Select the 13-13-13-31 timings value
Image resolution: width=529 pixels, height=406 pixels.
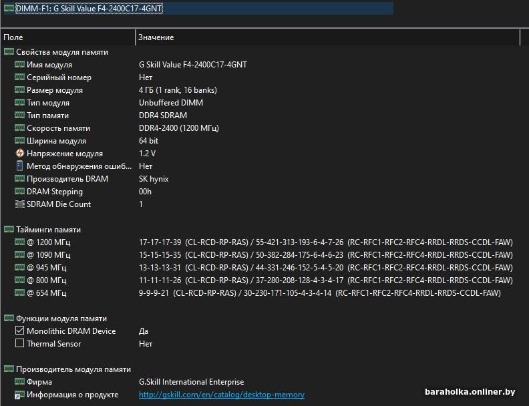[x=325, y=267]
